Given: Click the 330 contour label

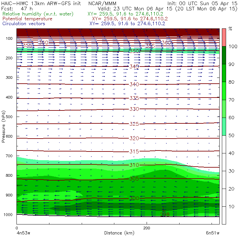Looking at the screenshot, I should [x=134, y=109].
